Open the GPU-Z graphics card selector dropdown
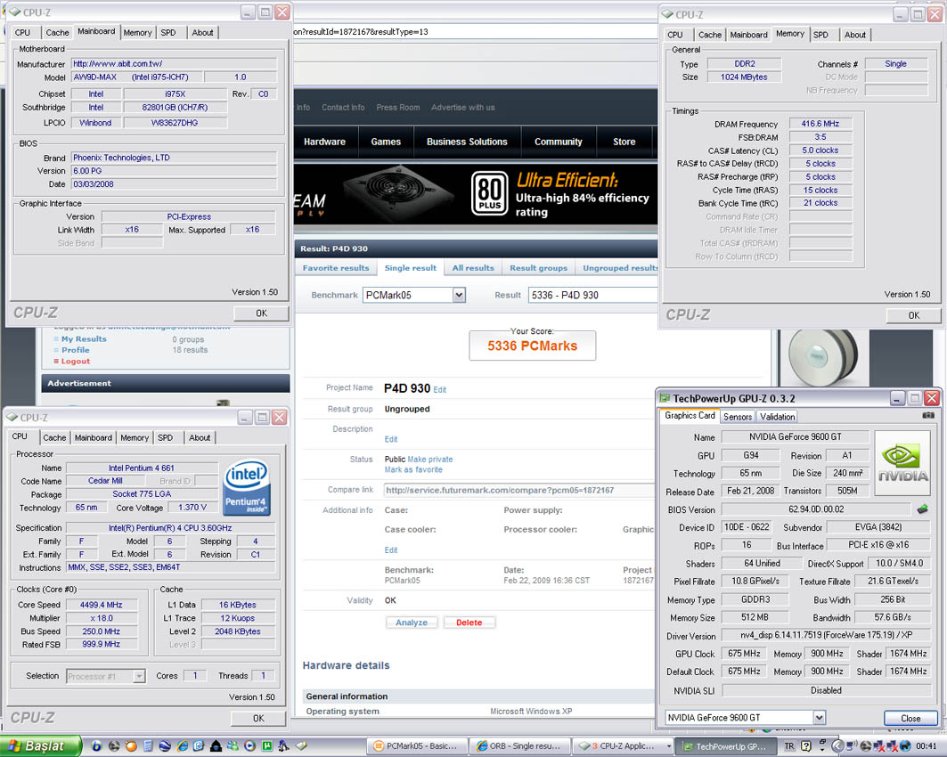The width and height of the screenshot is (947, 757). (819, 717)
